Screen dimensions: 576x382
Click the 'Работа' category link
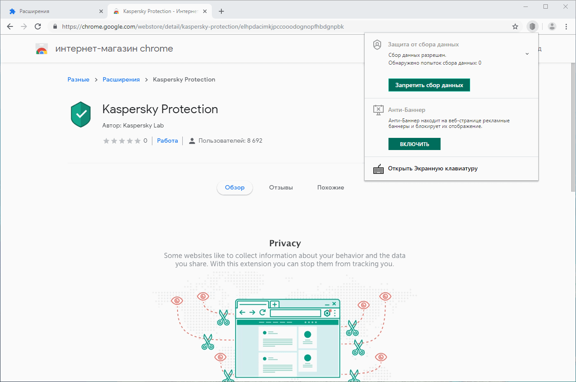(168, 140)
